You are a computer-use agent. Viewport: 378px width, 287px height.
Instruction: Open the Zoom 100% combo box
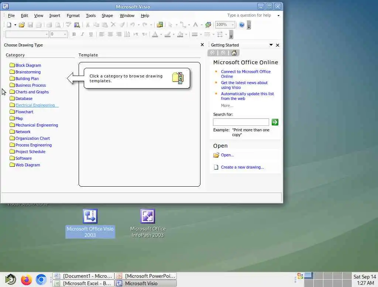tap(225, 25)
